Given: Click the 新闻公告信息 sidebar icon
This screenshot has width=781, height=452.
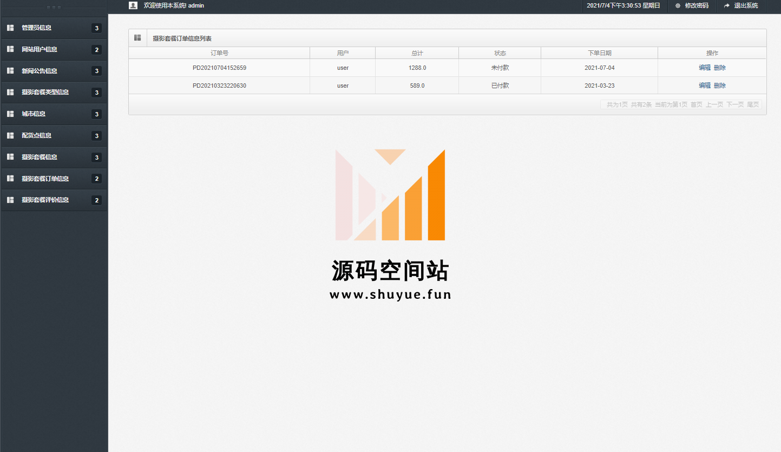Looking at the screenshot, I should 10,71.
